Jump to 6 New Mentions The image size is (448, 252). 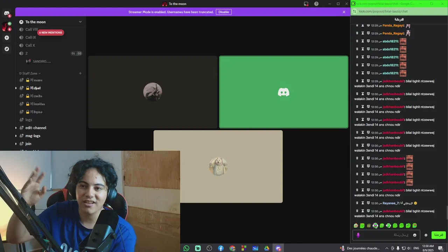(x=51, y=33)
